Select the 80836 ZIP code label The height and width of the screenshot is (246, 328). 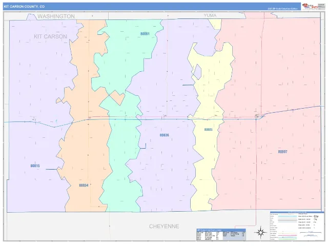coord(164,135)
